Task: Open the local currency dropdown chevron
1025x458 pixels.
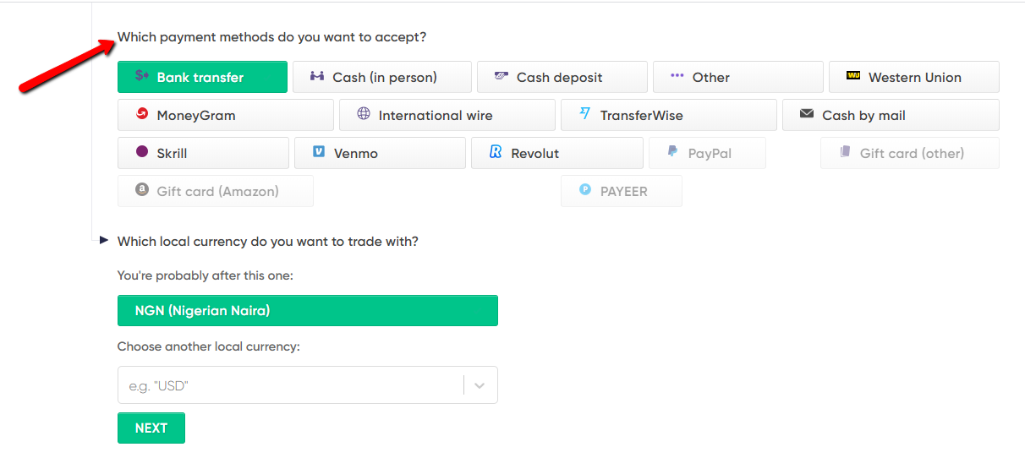Action: 480,385
